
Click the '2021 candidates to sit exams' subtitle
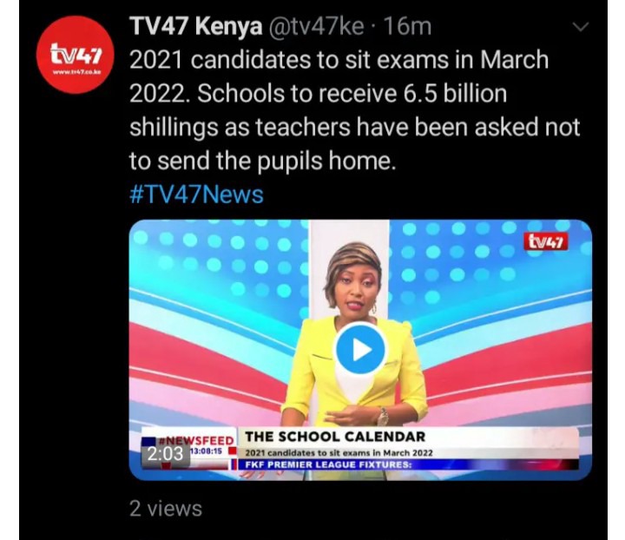click(339, 453)
